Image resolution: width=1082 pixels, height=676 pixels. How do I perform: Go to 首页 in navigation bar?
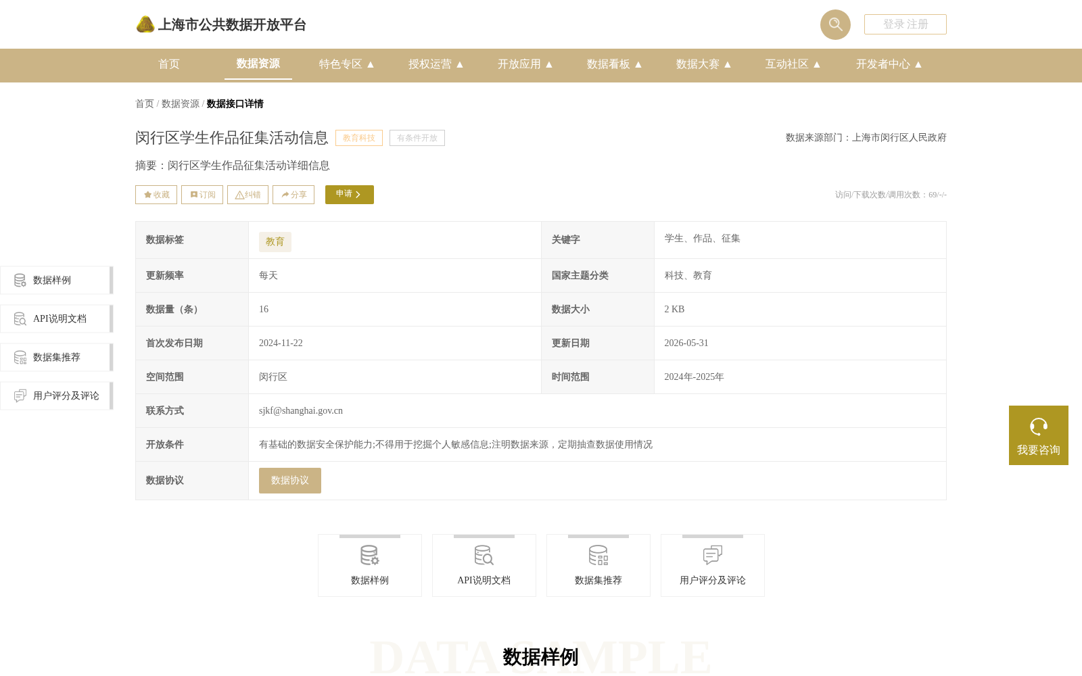(169, 64)
